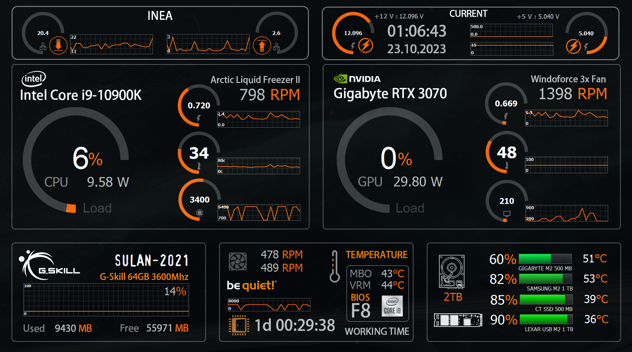Click the RAM usage graph showing 14%
Image resolution: width=632 pixels, height=352 pixels.
click(106, 300)
